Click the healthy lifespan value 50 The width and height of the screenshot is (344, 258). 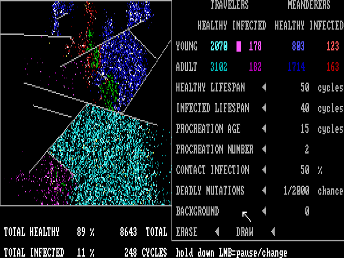click(305, 88)
